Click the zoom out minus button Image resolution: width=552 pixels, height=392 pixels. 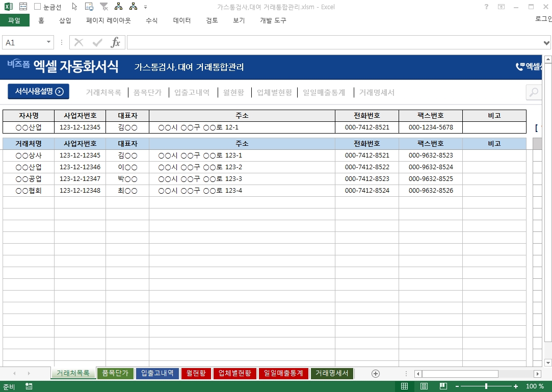click(x=457, y=386)
